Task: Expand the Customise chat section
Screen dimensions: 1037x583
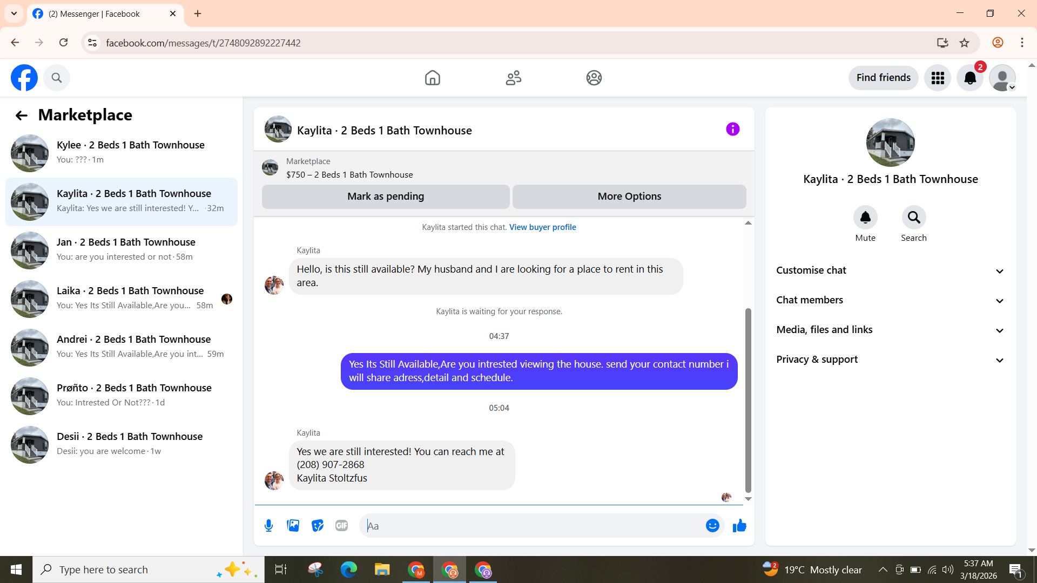Action: coord(890,270)
